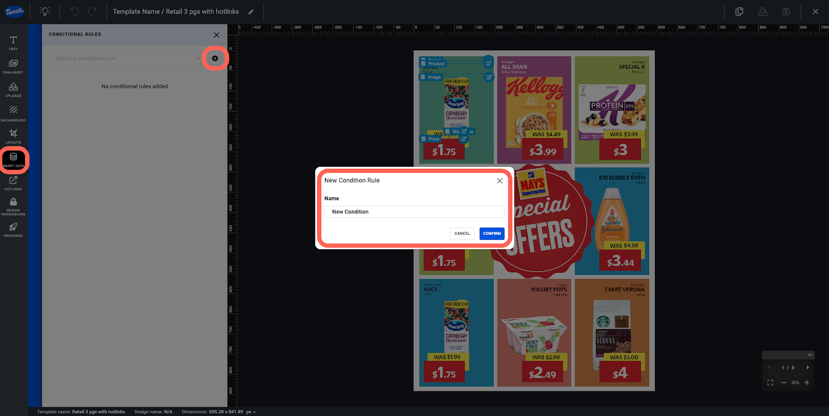Open the Text tool in sidebar
829x416 pixels.
pos(13,43)
